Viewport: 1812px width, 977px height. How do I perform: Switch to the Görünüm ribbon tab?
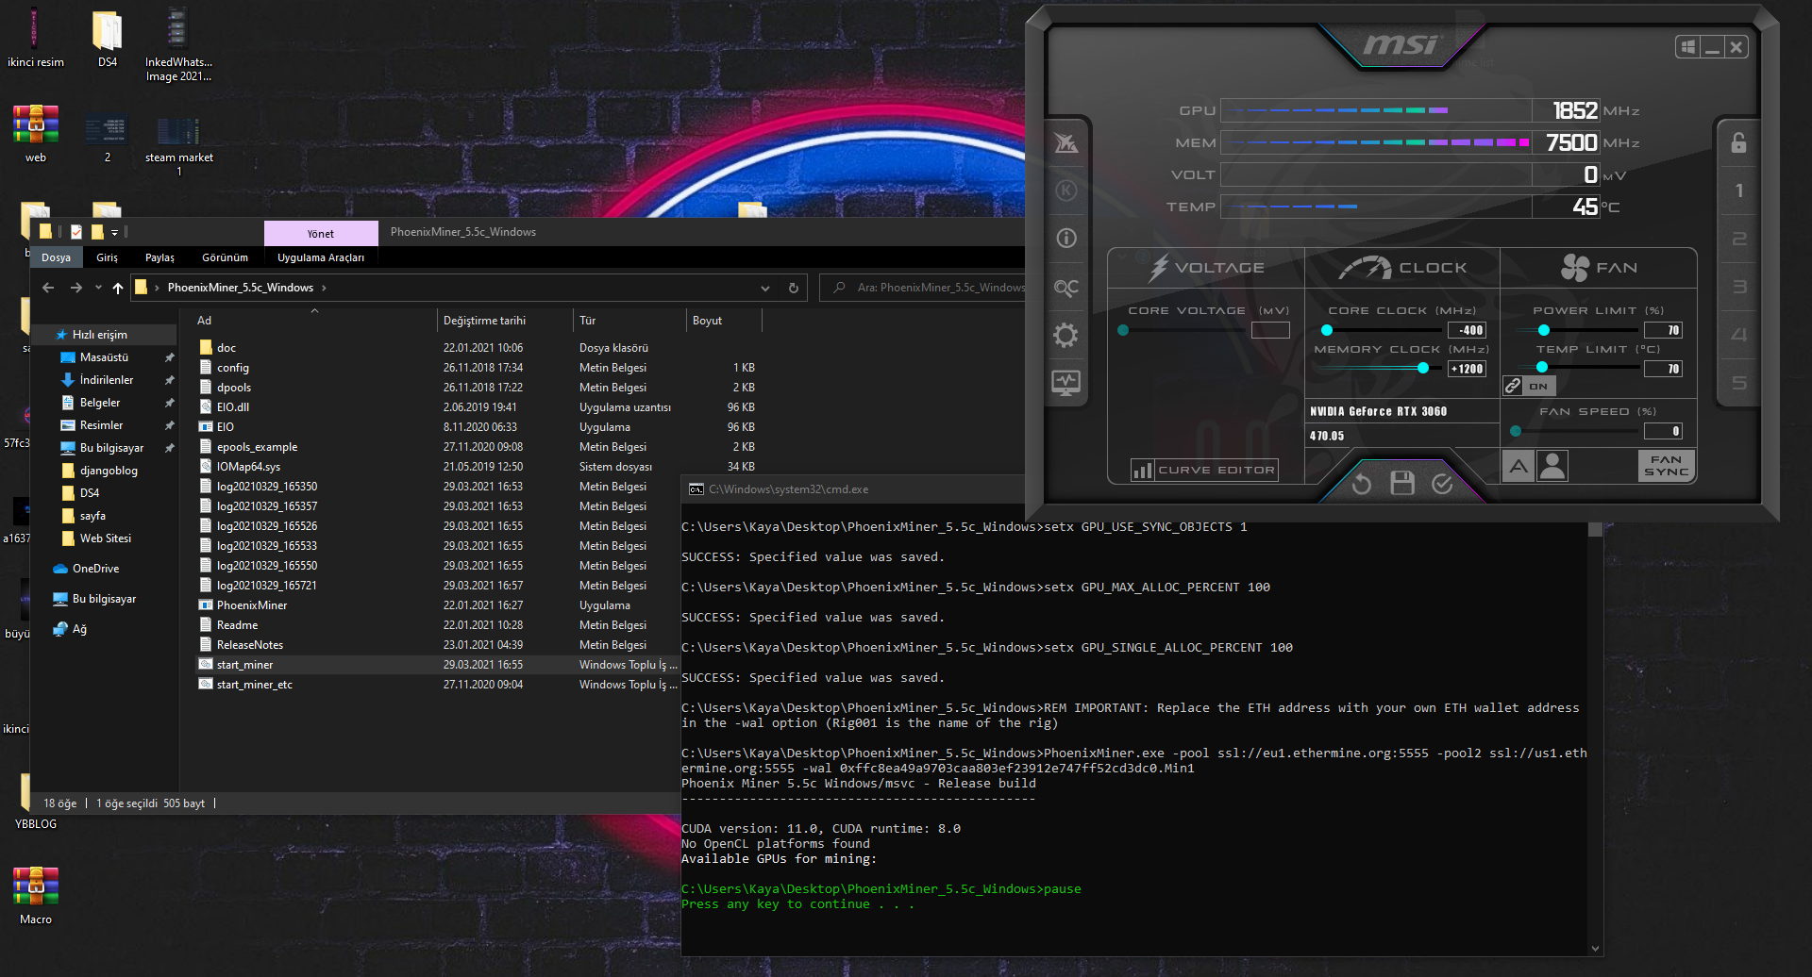click(x=225, y=257)
